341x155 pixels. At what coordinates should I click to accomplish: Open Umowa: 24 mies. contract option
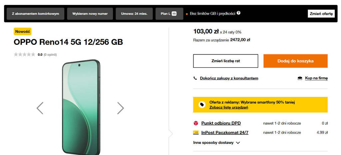coord(134,14)
